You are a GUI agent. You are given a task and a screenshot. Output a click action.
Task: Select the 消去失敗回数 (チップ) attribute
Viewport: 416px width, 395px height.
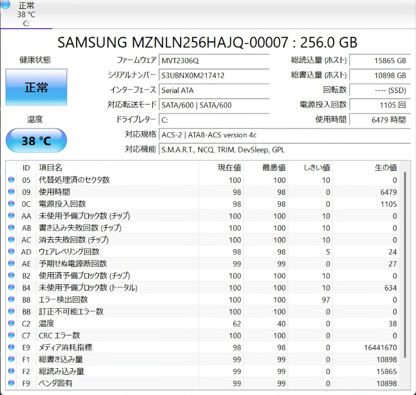point(74,240)
